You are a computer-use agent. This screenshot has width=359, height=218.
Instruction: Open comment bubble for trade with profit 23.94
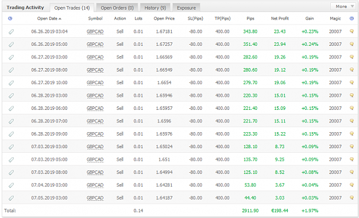[x=352, y=44]
